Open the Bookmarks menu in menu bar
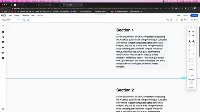This screenshot has height=112, width=200. coord(35,1)
